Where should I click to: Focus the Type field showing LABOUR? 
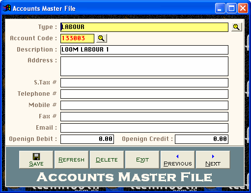pyautogui.click(x=144, y=27)
